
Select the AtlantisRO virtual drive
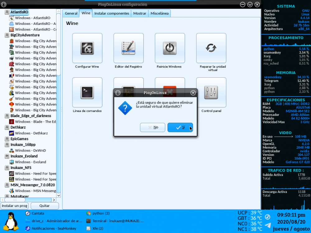(x=19, y=12)
